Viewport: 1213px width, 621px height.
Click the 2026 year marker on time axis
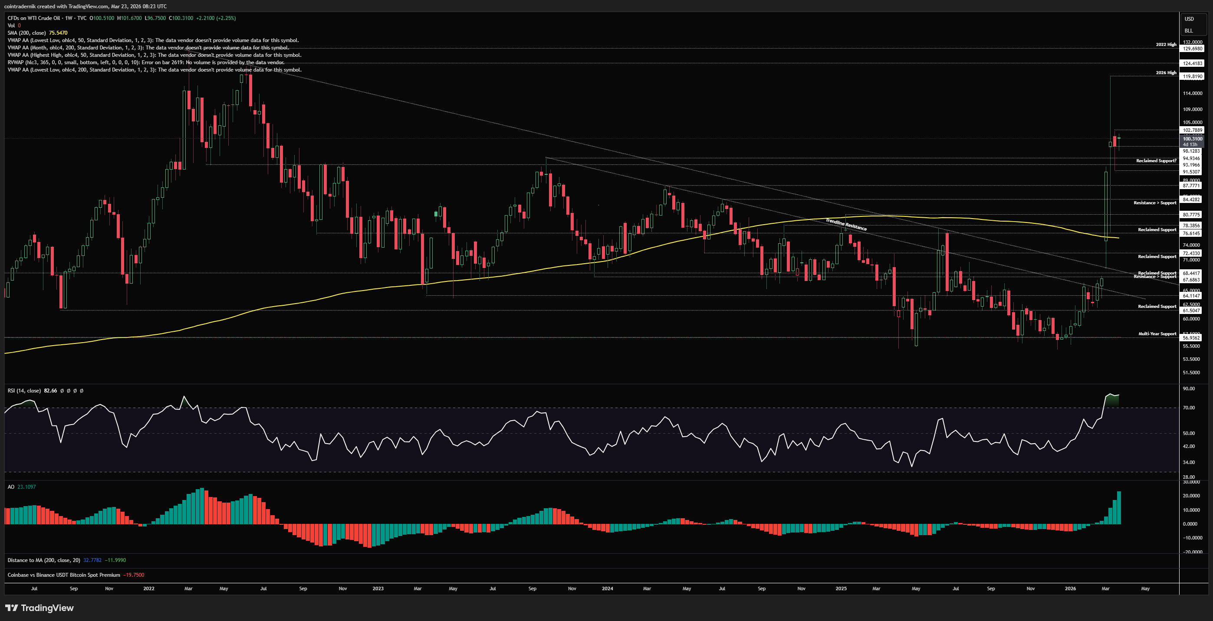[x=1070, y=588]
